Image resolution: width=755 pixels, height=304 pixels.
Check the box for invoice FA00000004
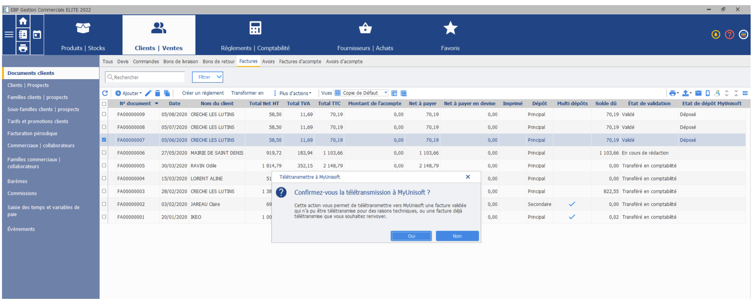(x=104, y=178)
